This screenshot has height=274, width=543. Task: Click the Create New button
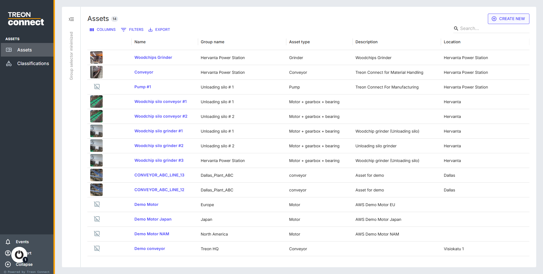508,19
